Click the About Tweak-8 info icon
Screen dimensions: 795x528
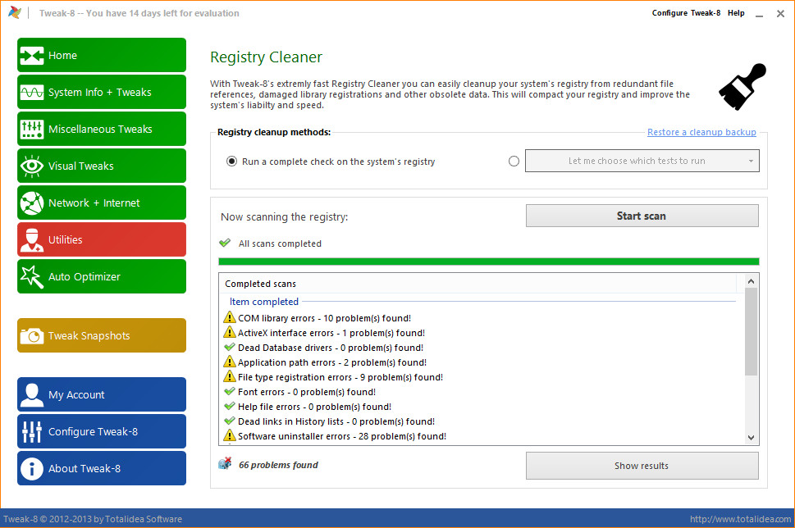tap(32, 469)
